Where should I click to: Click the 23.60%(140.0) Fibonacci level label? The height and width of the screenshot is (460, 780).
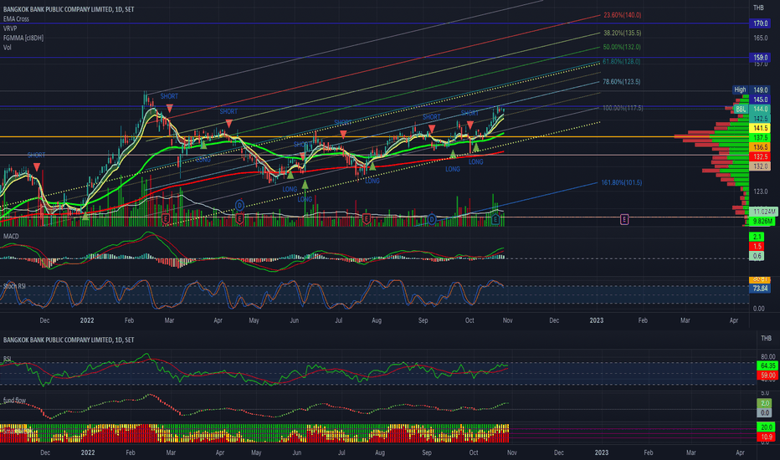[623, 15]
